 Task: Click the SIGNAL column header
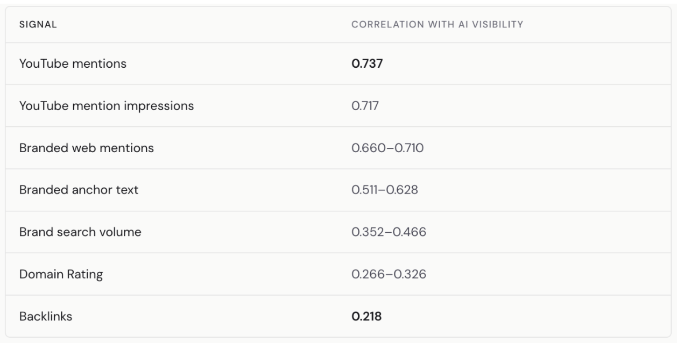tap(38, 25)
